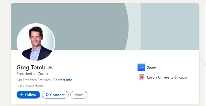Open the Zoom company name link
The image size is (206, 106).
tap(152, 68)
